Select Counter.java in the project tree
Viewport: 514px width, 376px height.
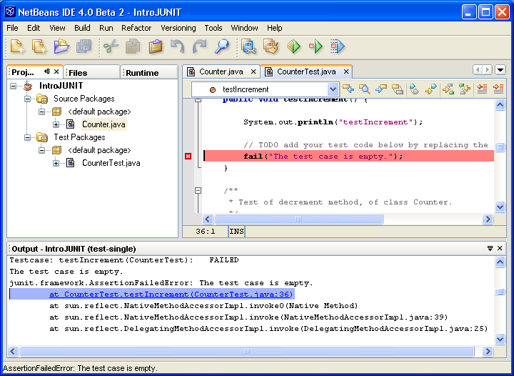[104, 124]
